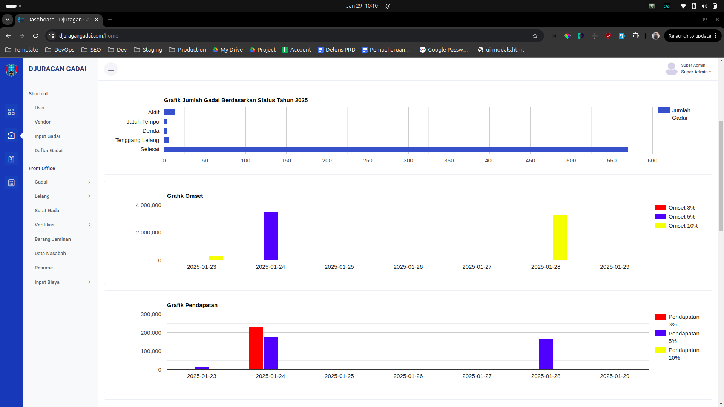Toggle Omset 5% legend entry
Screen dimensions: 724x407
tap(675, 217)
